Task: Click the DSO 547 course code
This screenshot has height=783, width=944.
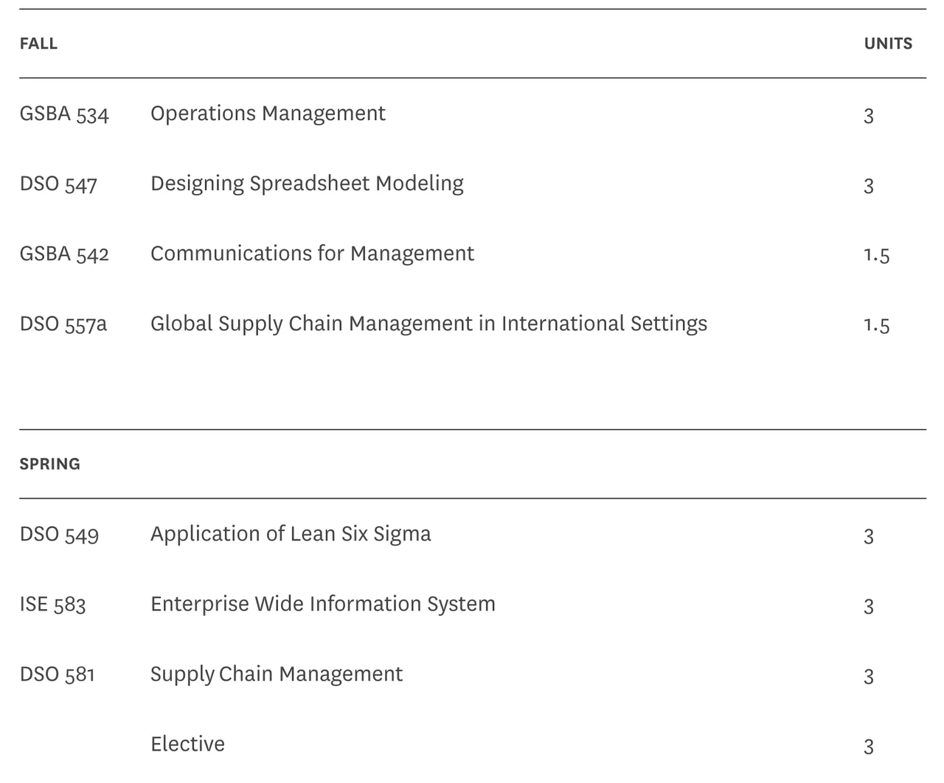Action: 58,184
